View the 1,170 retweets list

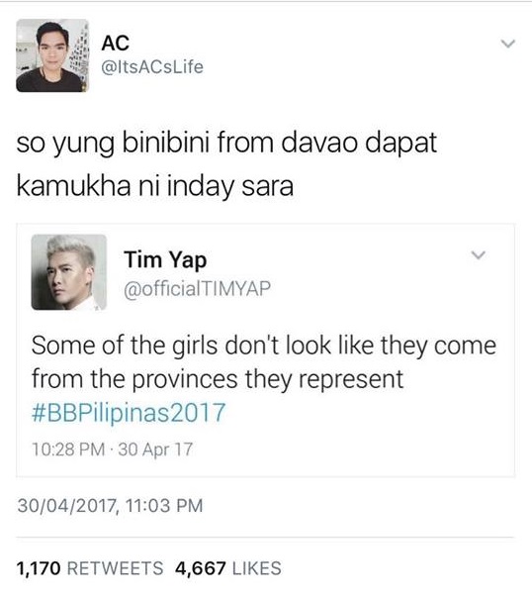click(x=90, y=568)
